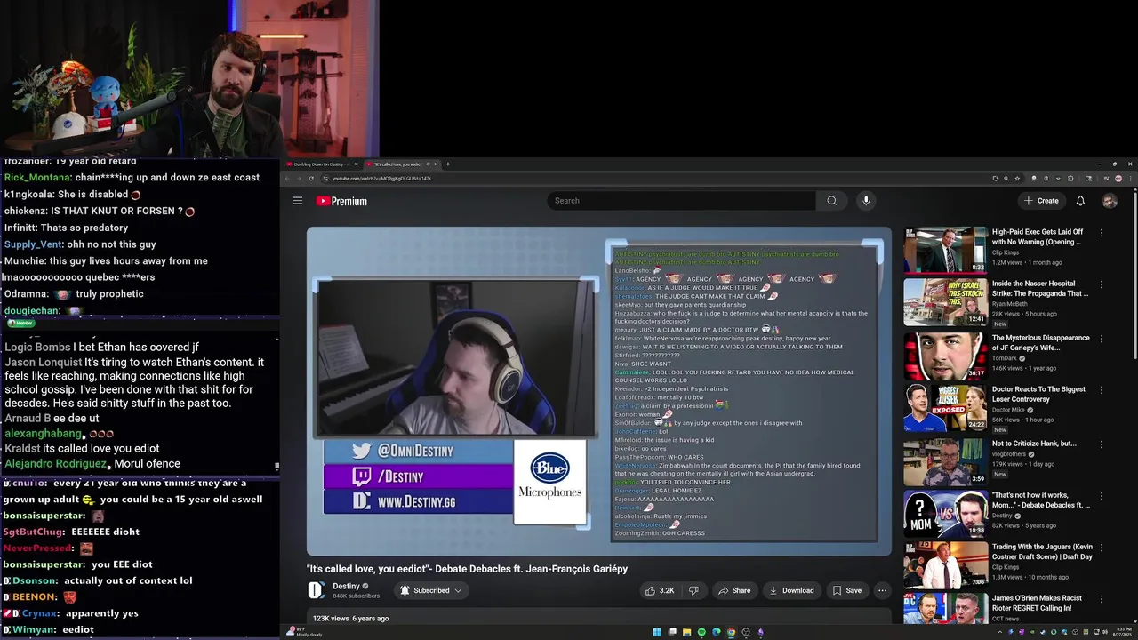Image resolution: width=1138 pixels, height=640 pixels.
Task: Open options for 'Trading With the Jaguars' video
Action: pos(1102,548)
